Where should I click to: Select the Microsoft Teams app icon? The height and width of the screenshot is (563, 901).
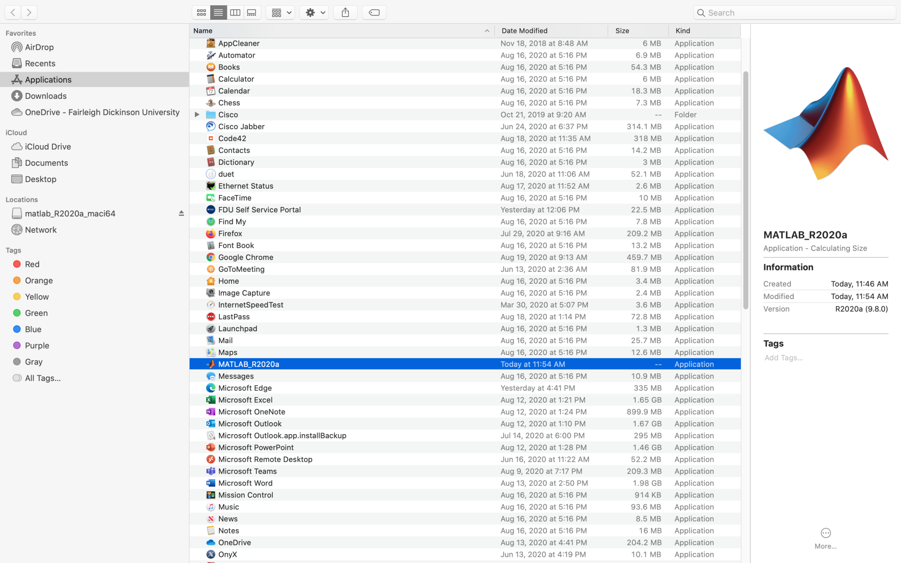[211, 471]
